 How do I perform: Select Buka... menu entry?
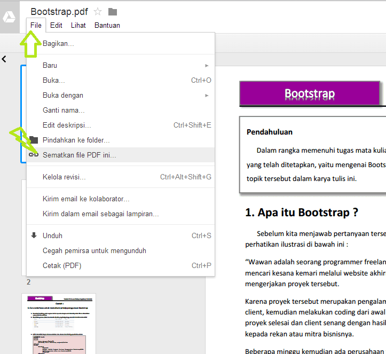click(121, 80)
